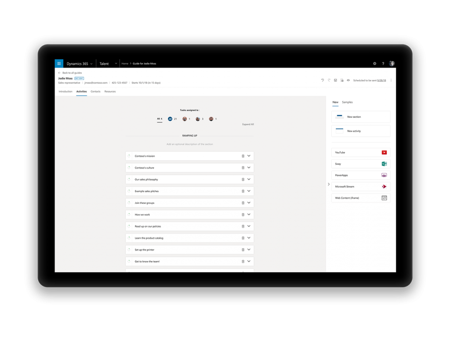Expand the Example sales pitches activity
The width and height of the screenshot is (450, 337).
click(250, 191)
